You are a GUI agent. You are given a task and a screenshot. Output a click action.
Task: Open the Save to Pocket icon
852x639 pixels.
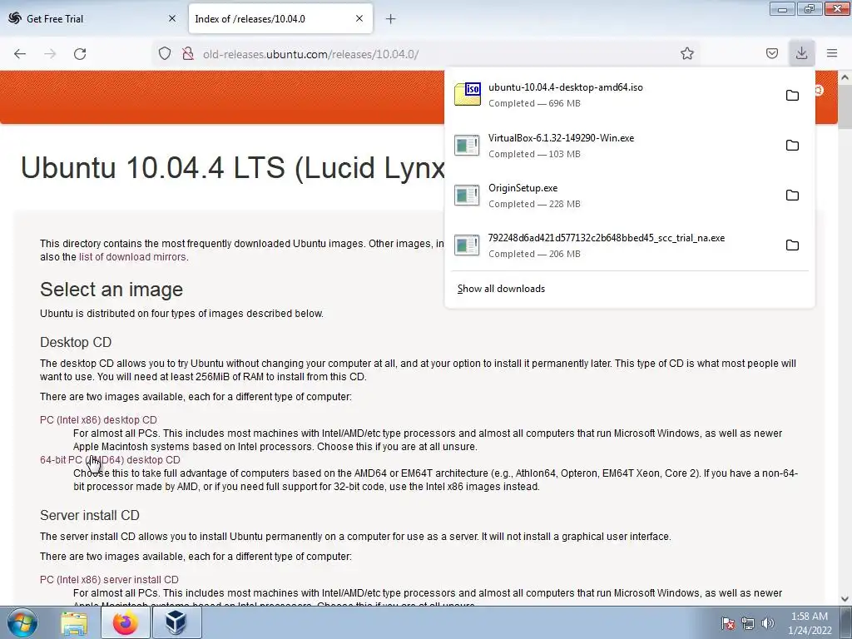pos(771,54)
